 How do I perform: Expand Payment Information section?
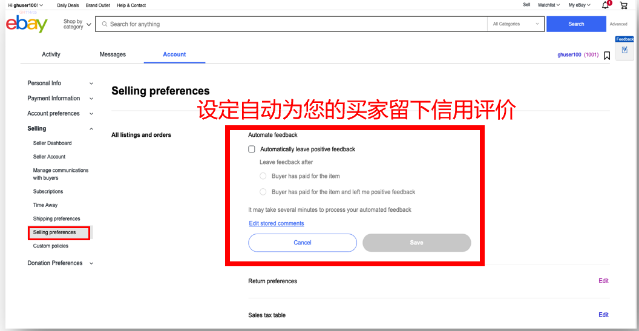tap(61, 98)
